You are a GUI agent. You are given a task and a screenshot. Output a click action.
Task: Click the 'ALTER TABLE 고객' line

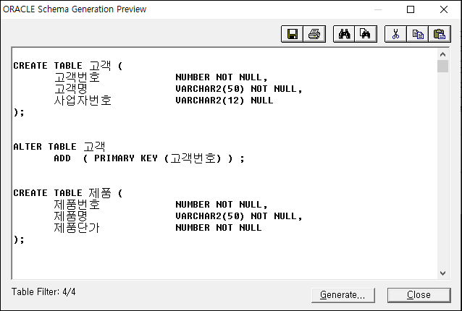[x=59, y=146]
